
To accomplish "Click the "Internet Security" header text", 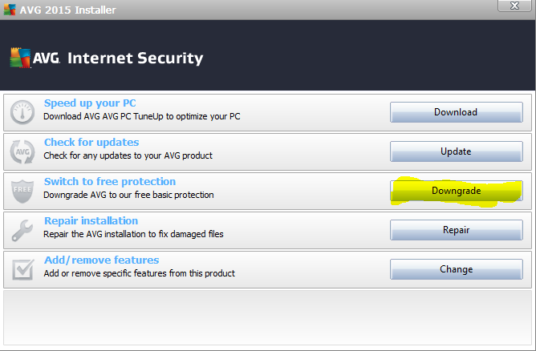I will (x=135, y=58).
